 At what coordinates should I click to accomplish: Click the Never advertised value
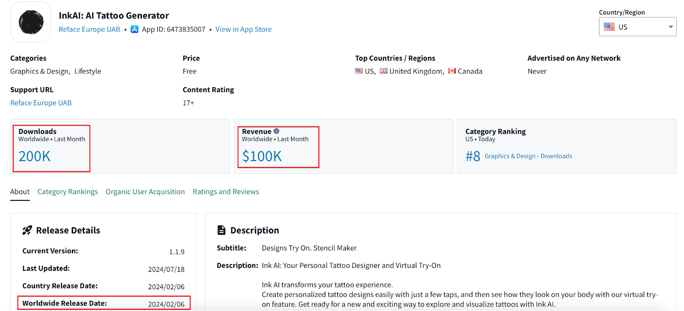pyautogui.click(x=537, y=71)
